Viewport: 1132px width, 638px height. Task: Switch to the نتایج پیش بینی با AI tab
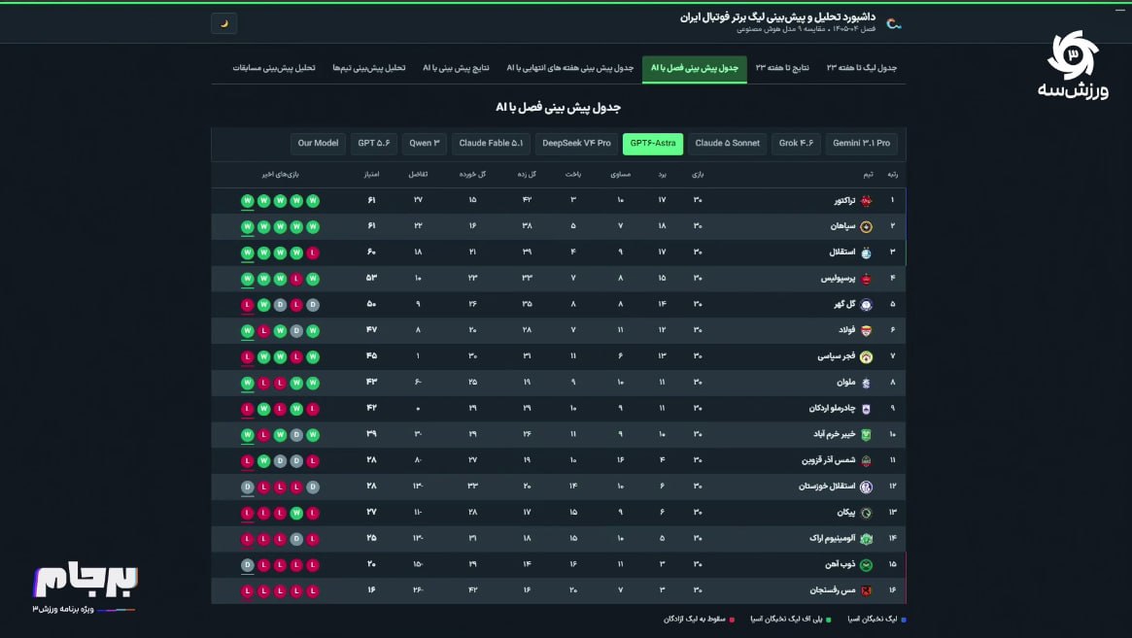point(456,68)
